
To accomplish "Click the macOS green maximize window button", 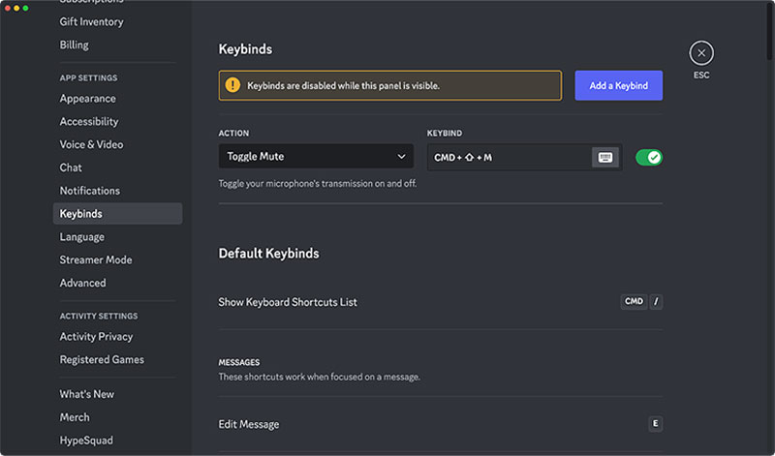I will (x=25, y=8).
